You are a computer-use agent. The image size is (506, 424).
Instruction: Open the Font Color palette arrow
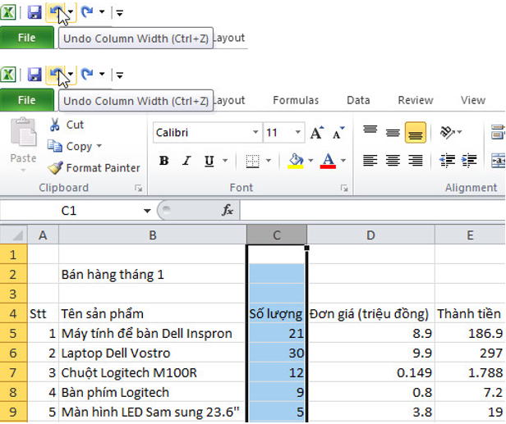tap(343, 161)
